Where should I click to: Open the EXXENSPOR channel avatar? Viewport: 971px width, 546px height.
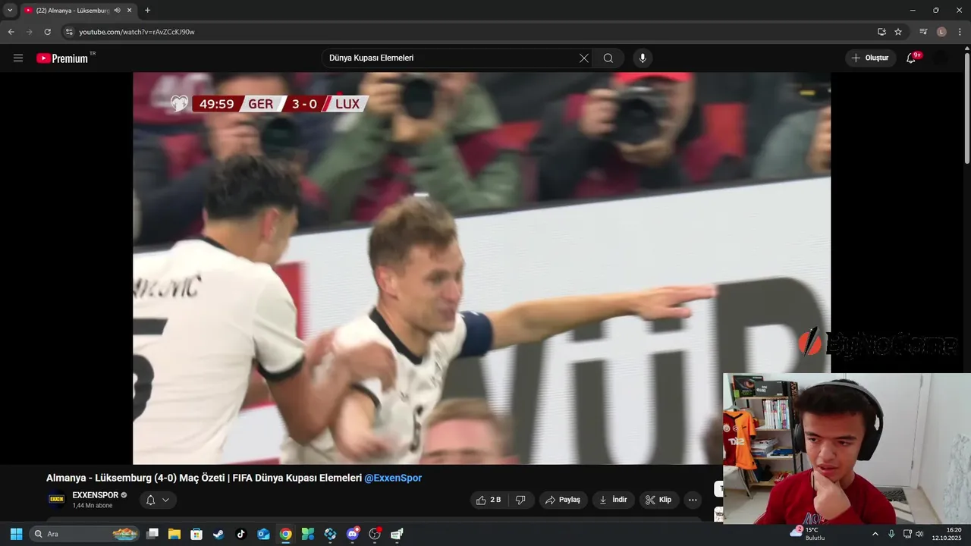[x=56, y=500]
